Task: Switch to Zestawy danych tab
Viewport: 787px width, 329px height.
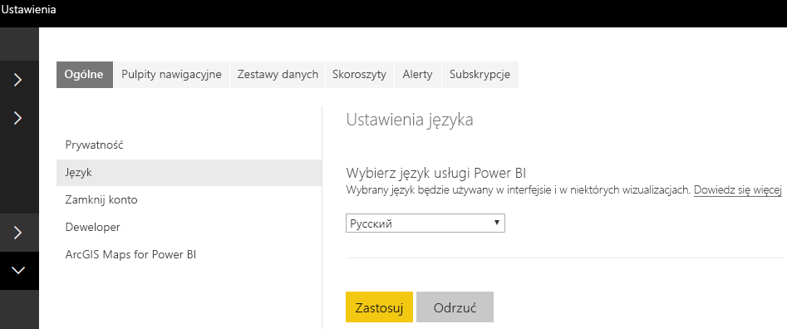Action: [278, 75]
